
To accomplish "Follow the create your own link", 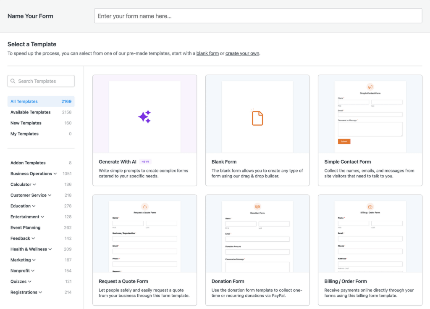I will tap(242, 53).
